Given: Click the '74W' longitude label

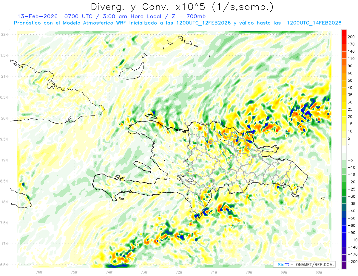Looking at the screenshot, I should [109, 272].
